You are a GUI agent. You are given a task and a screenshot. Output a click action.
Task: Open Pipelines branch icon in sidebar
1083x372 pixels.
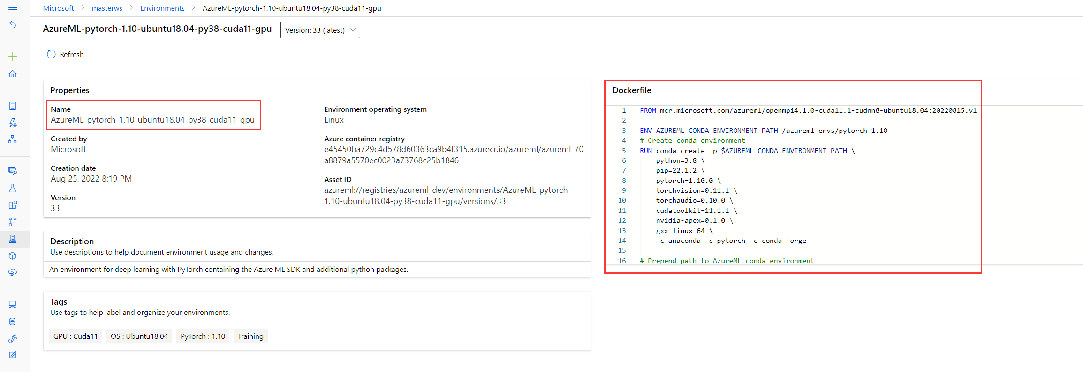(x=13, y=222)
